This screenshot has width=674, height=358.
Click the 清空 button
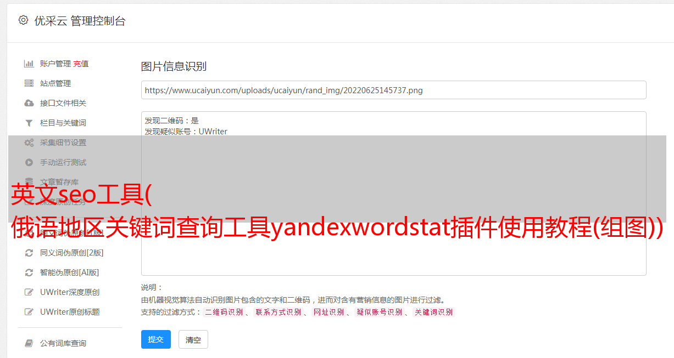pos(193,339)
